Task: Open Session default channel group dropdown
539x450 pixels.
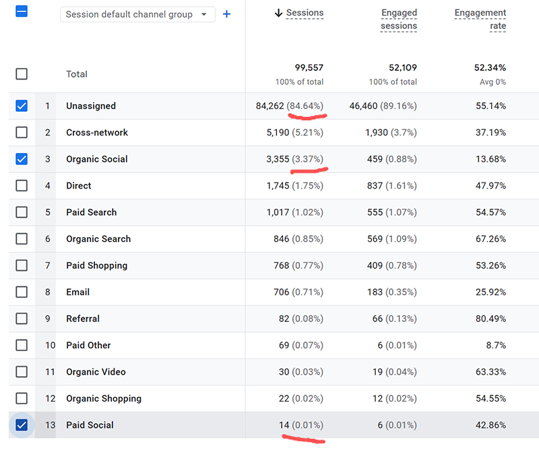Action: coord(137,14)
